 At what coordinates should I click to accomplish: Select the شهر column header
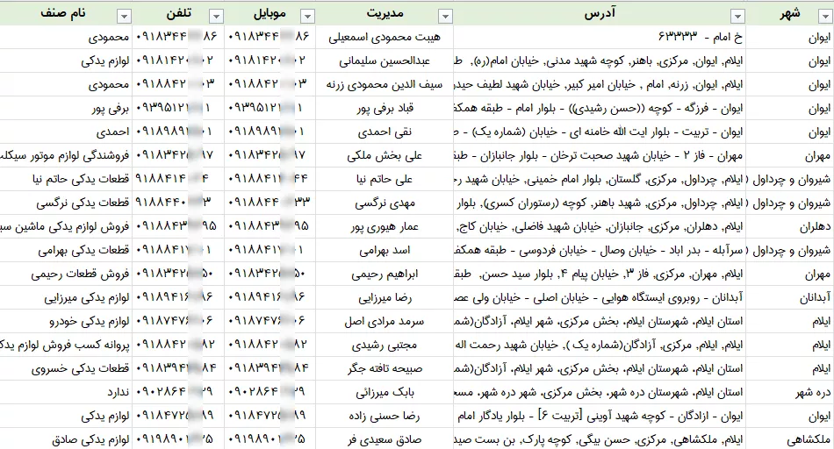pos(790,13)
